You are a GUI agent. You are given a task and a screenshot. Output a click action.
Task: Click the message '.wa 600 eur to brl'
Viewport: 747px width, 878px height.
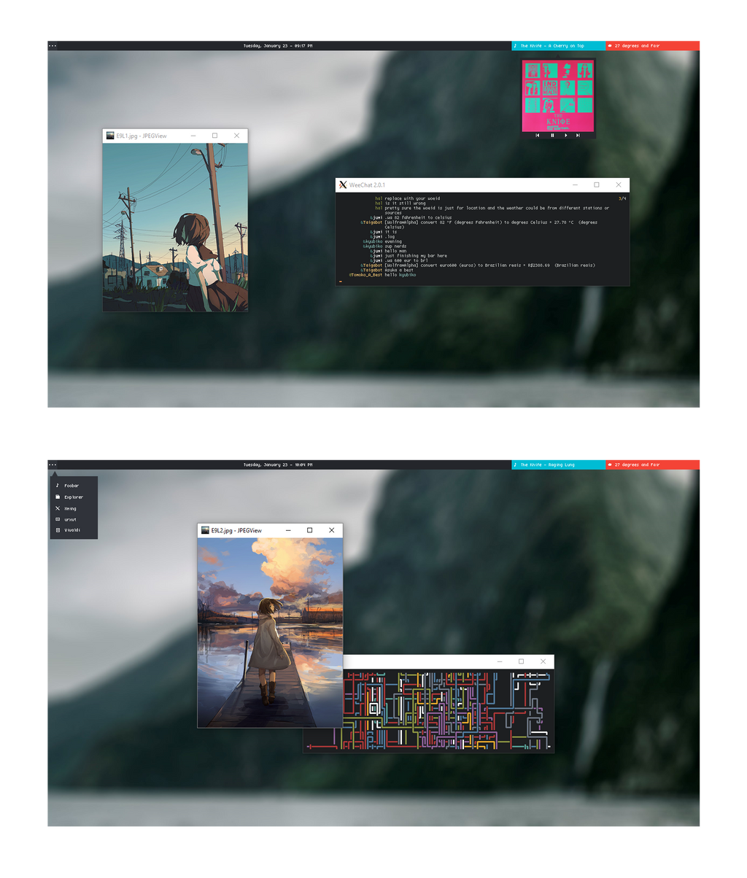(x=406, y=260)
